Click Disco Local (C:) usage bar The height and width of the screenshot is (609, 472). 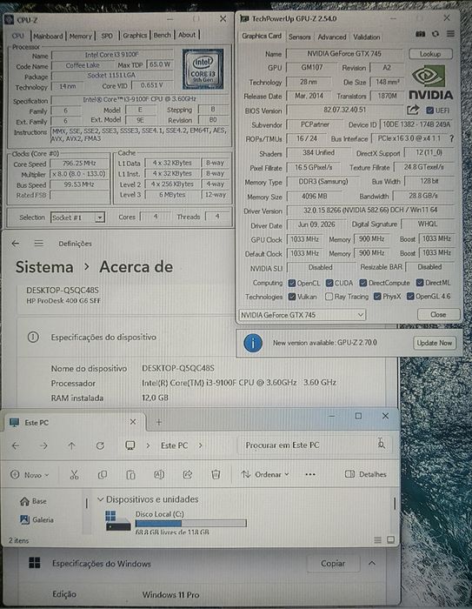pyautogui.click(x=191, y=523)
